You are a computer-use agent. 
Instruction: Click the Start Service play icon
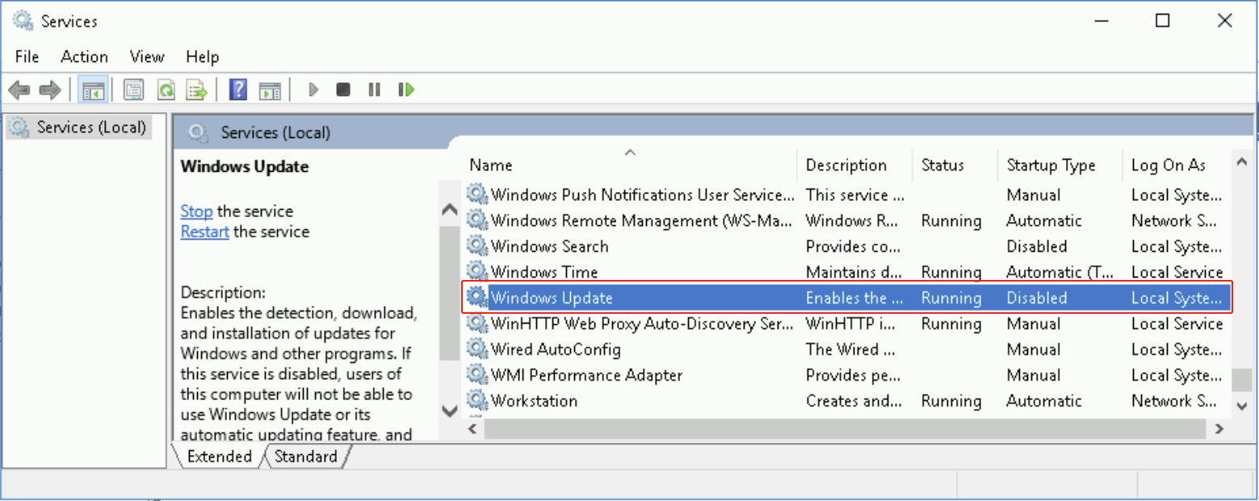coord(314,90)
